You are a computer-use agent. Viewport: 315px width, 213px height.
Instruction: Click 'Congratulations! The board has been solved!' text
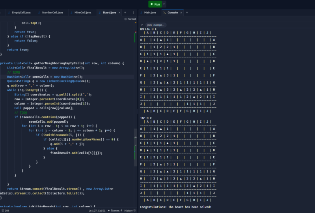click(175, 207)
